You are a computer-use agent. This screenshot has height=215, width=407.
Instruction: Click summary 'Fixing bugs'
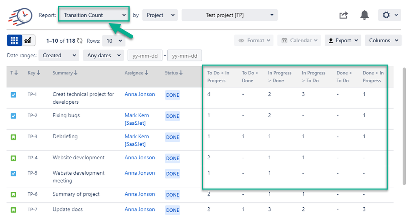pyautogui.click(x=66, y=115)
